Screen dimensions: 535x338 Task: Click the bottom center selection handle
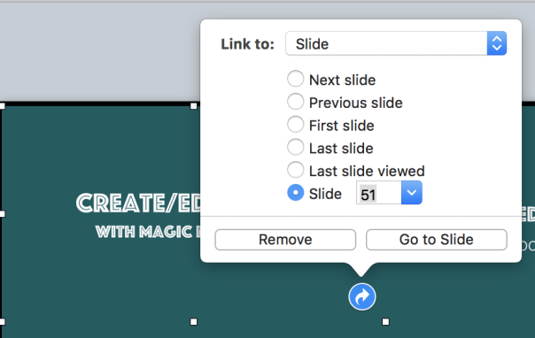pyautogui.click(x=193, y=322)
